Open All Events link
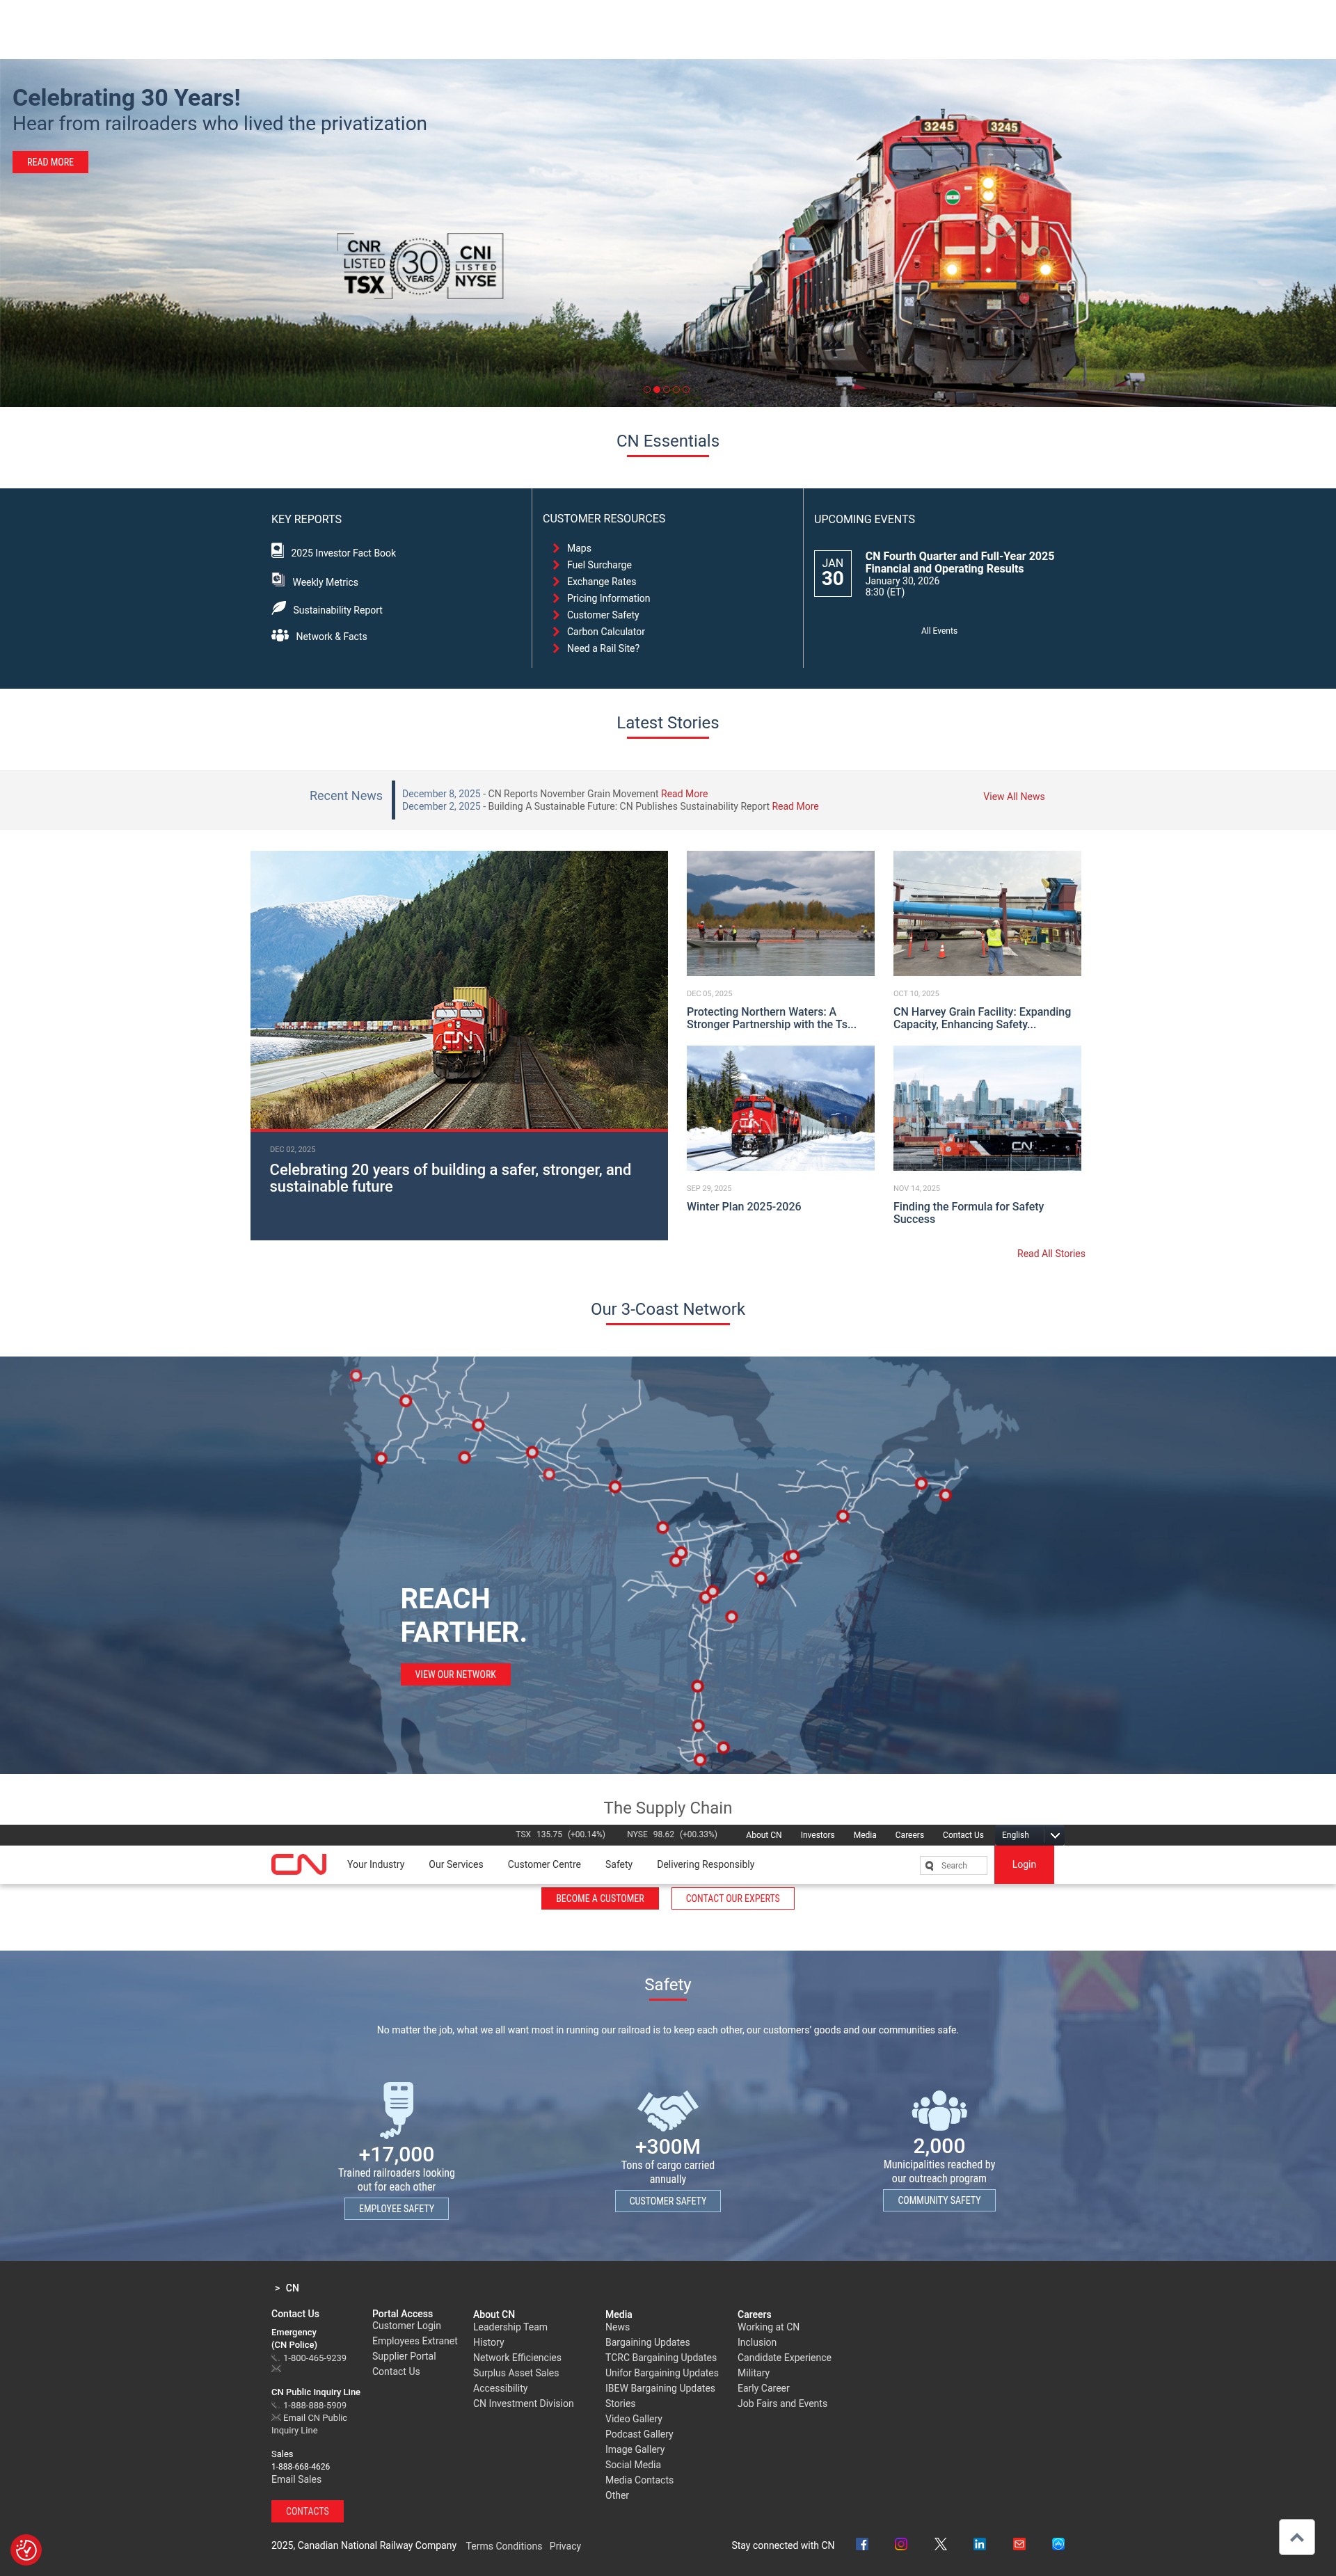Screen dimensions: 1336x2576 coord(939,631)
